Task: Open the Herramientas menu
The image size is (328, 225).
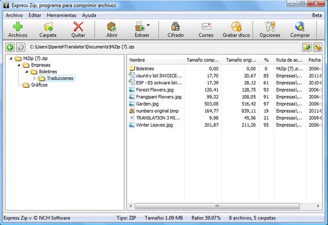Action: pyautogui.click(x=62, y=15)
